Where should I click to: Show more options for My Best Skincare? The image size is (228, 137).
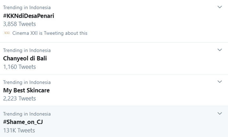point(220,81)
